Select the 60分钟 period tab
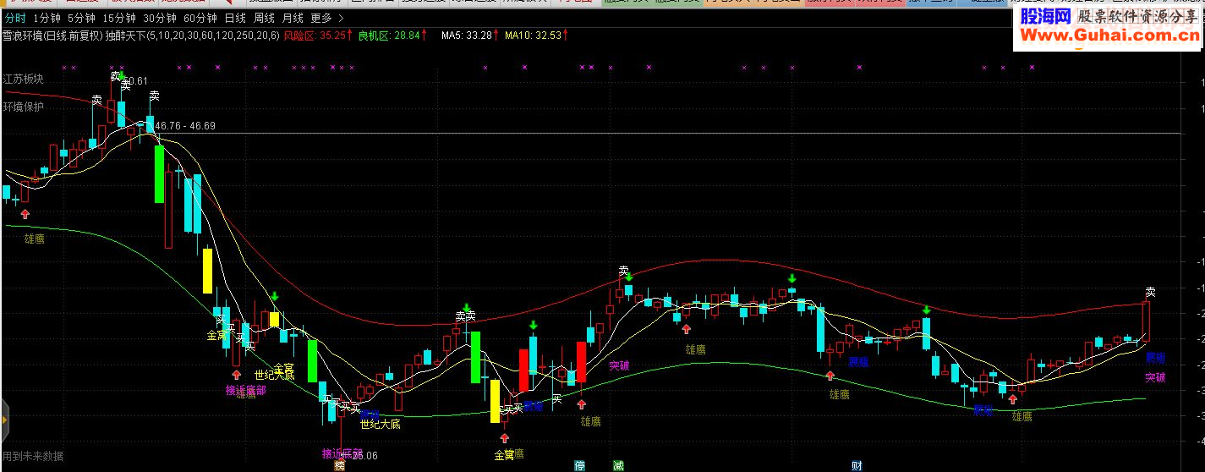The width and height of the screenshot is (1205, 472). pyautogui.click(x=200, y=18)
